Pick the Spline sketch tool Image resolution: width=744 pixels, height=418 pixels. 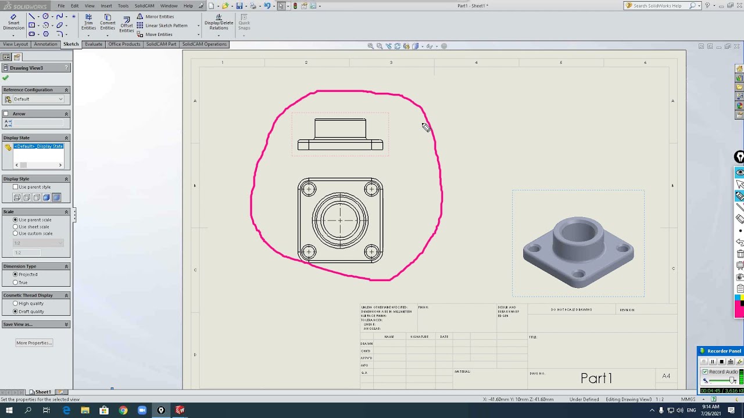(x=59, y=16)
